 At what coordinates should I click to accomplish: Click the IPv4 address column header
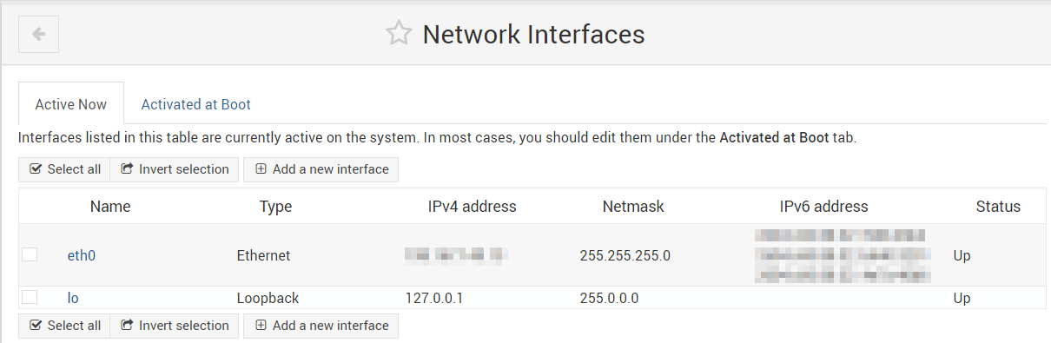pos(473,207)
